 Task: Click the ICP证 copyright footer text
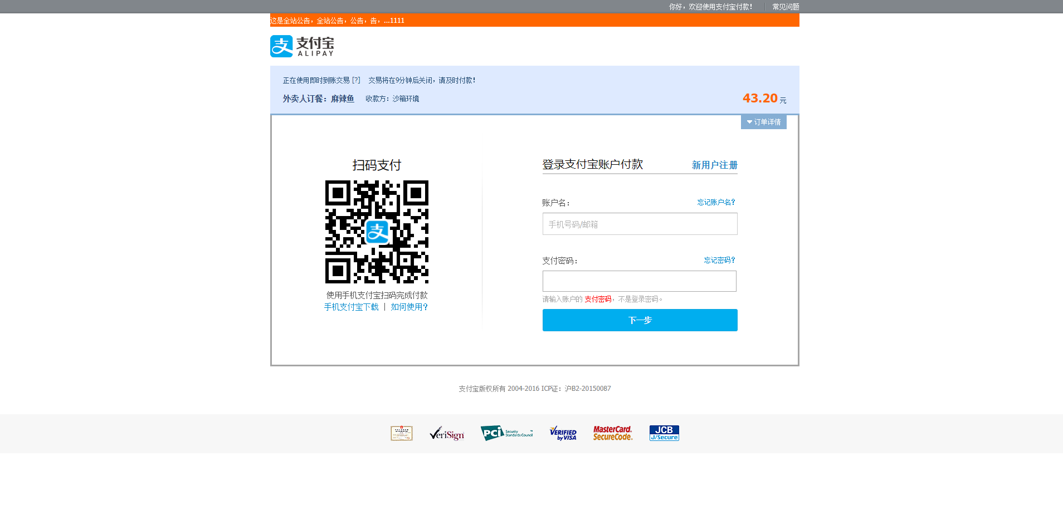click(x=535, y=389)
